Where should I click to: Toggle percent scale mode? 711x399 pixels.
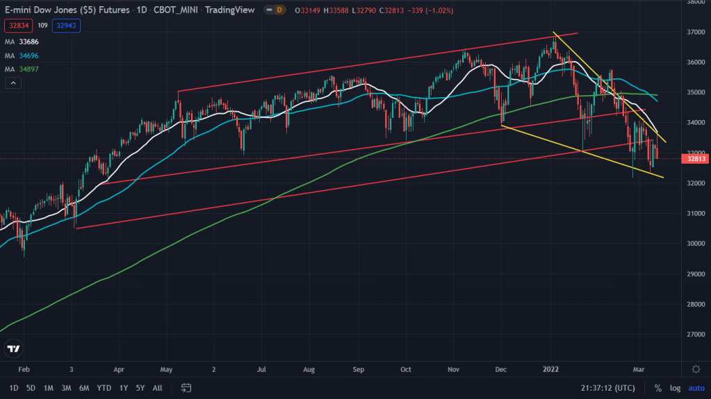(657, 388)
